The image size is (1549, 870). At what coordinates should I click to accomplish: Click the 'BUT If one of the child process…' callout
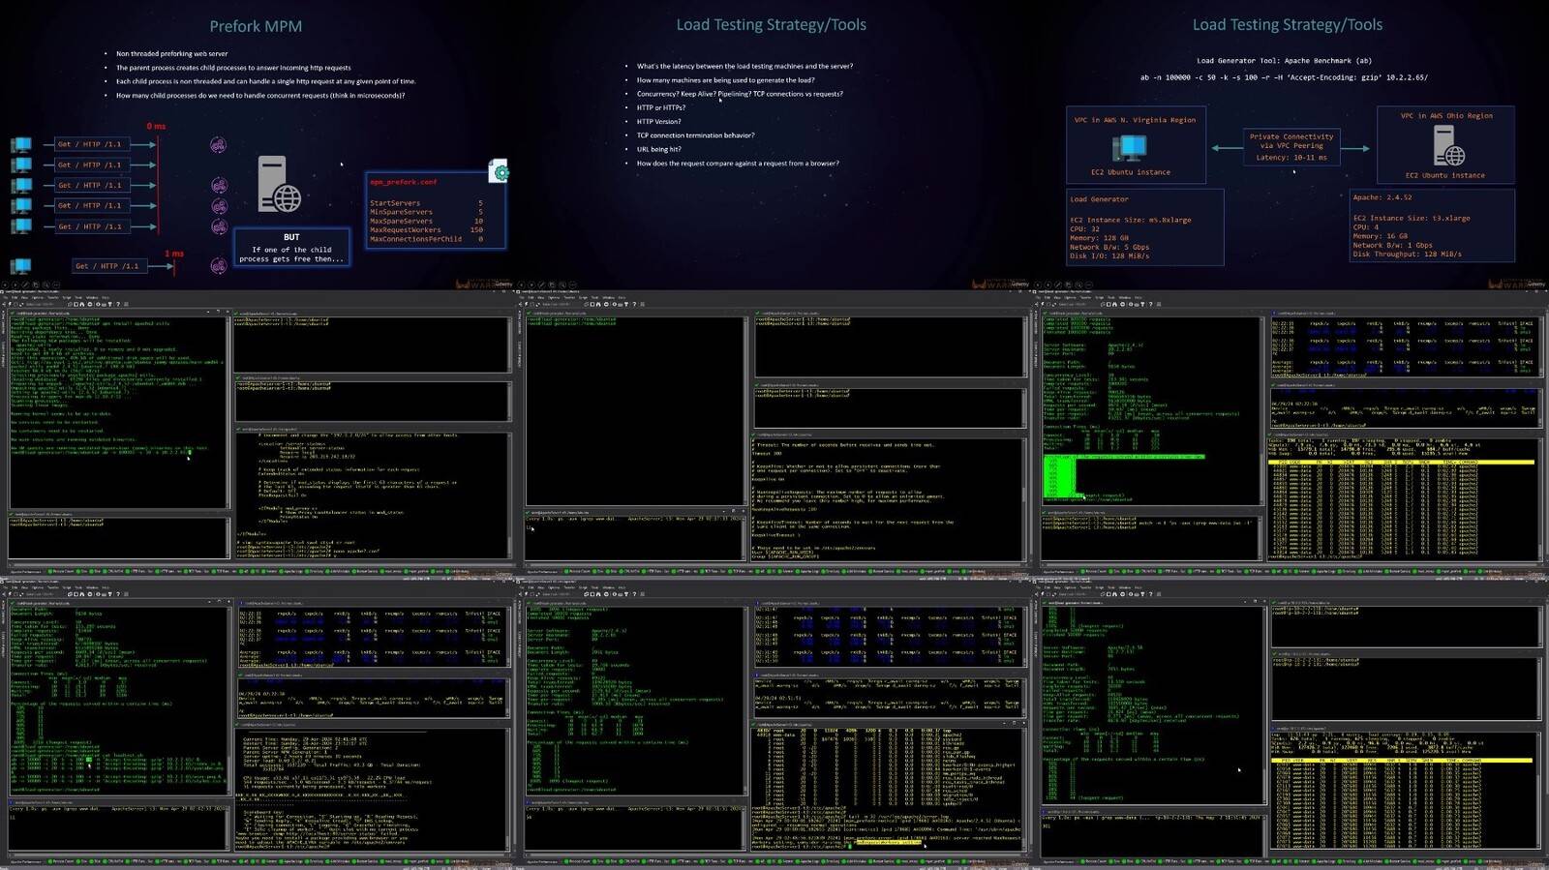coord(291,248)
